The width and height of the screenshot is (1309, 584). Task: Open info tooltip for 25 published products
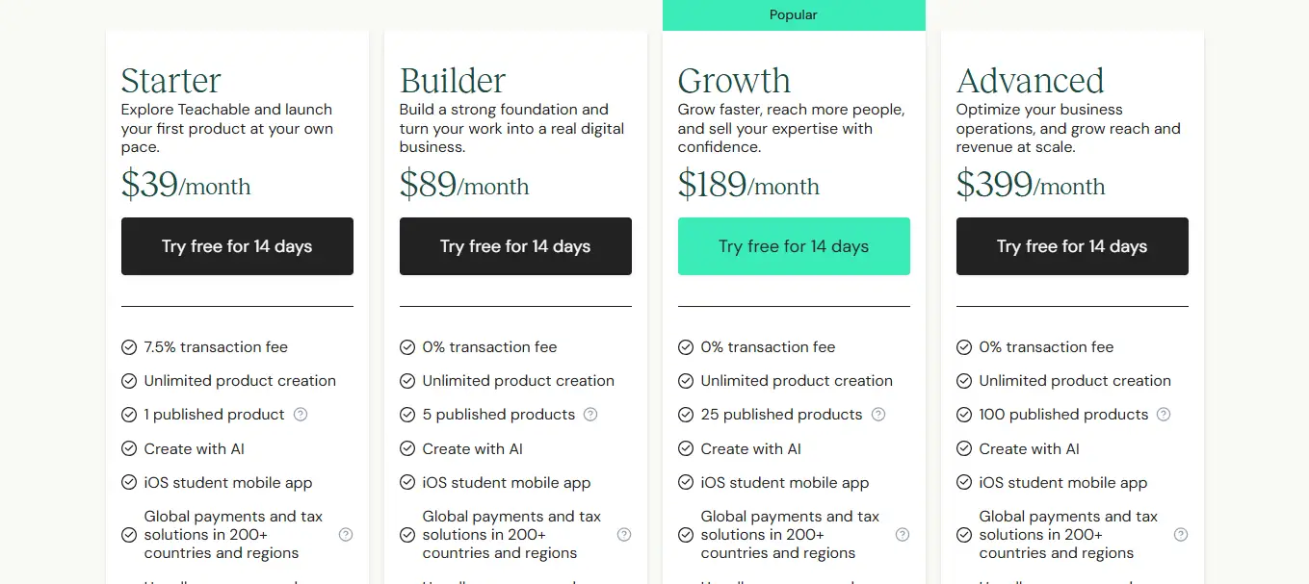pos(878,415)
